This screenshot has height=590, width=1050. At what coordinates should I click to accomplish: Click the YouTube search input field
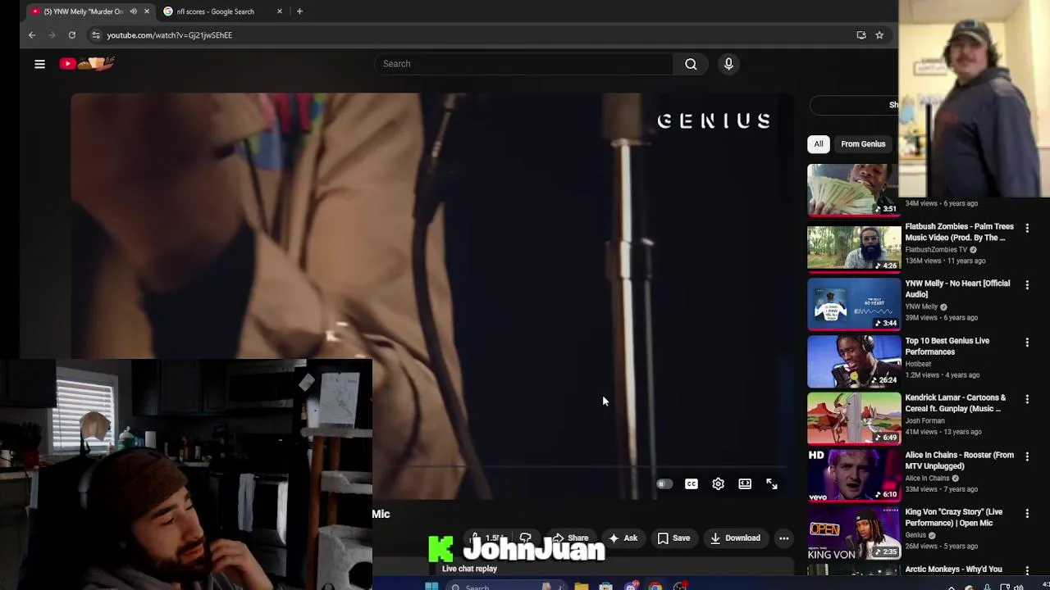click(x=523, y=64)
